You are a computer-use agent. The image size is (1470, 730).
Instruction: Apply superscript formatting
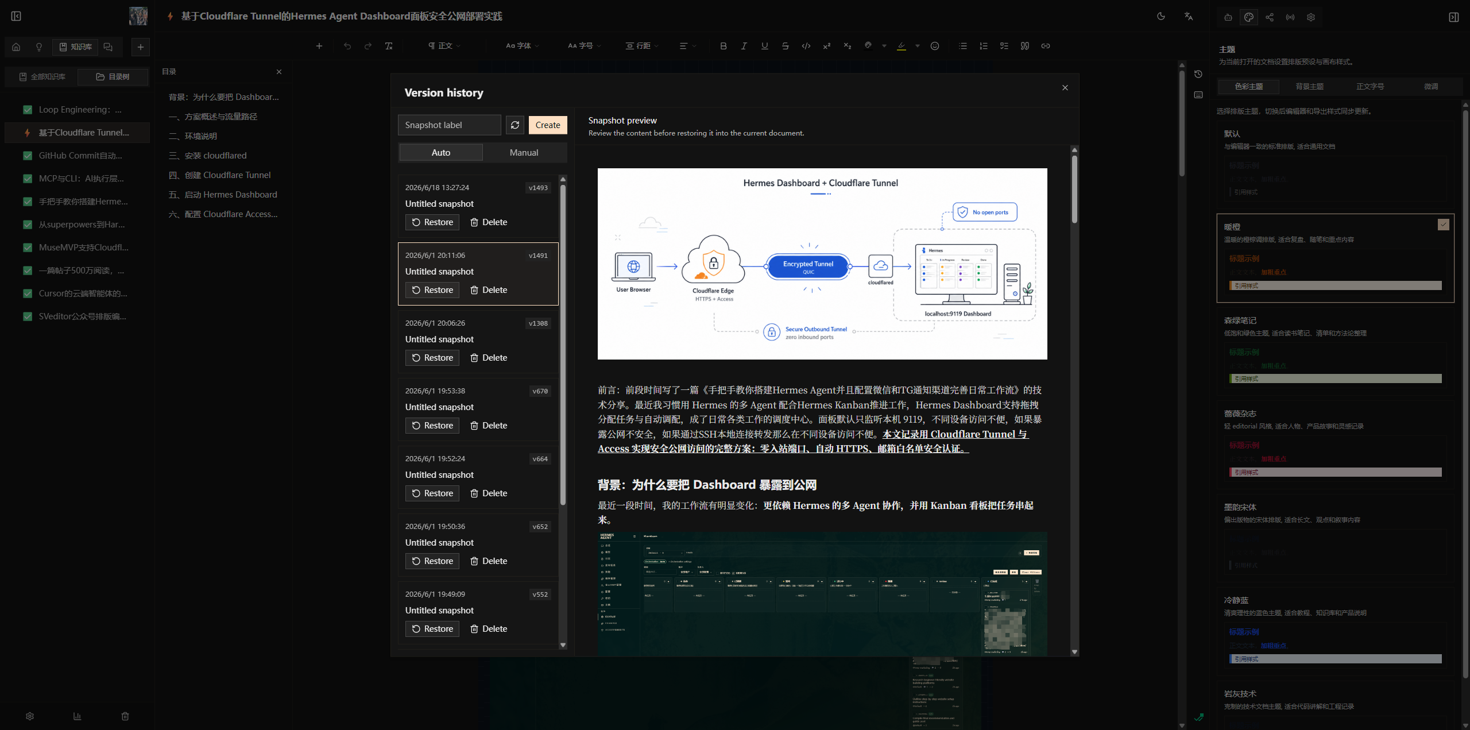click(827, 46)
